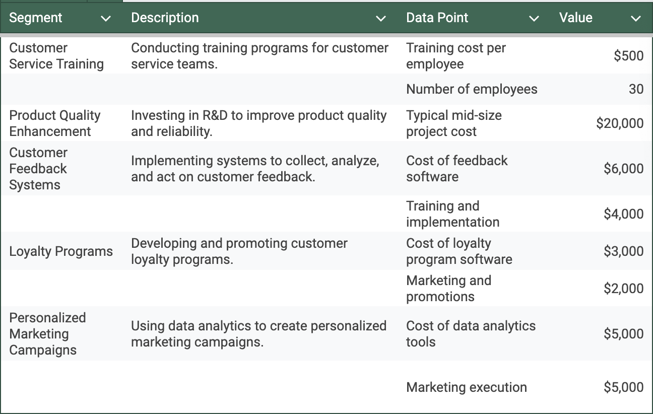Select the Data Point header label

[437, 18]
